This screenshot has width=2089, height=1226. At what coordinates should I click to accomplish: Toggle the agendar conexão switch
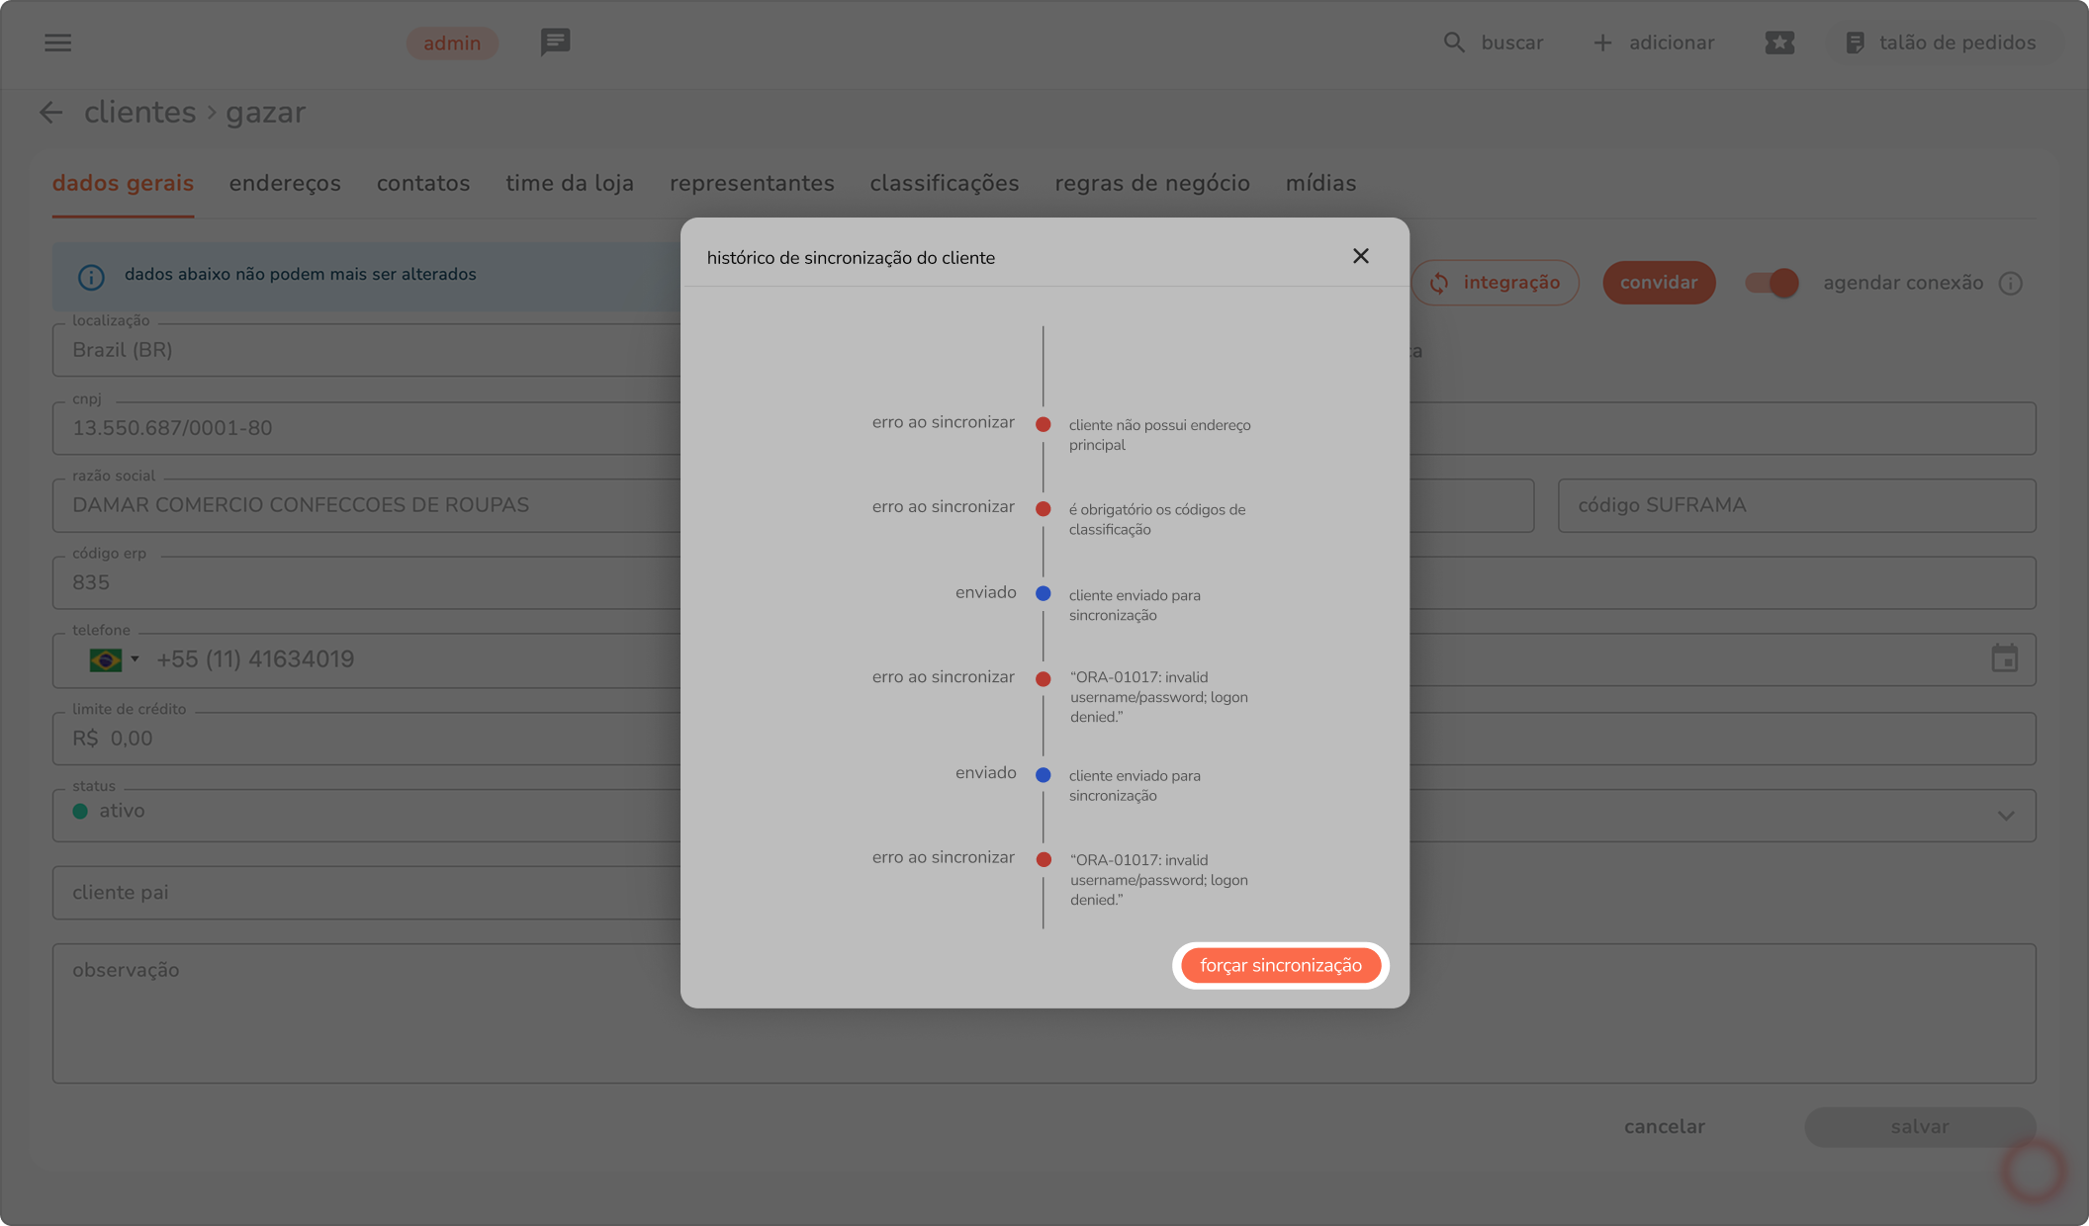coord(1771,283)
